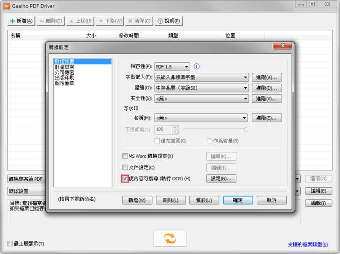Screen dimensions: 340x254
Task: Click 編輯(I) button in main window right side
Action: coord(319,203)
